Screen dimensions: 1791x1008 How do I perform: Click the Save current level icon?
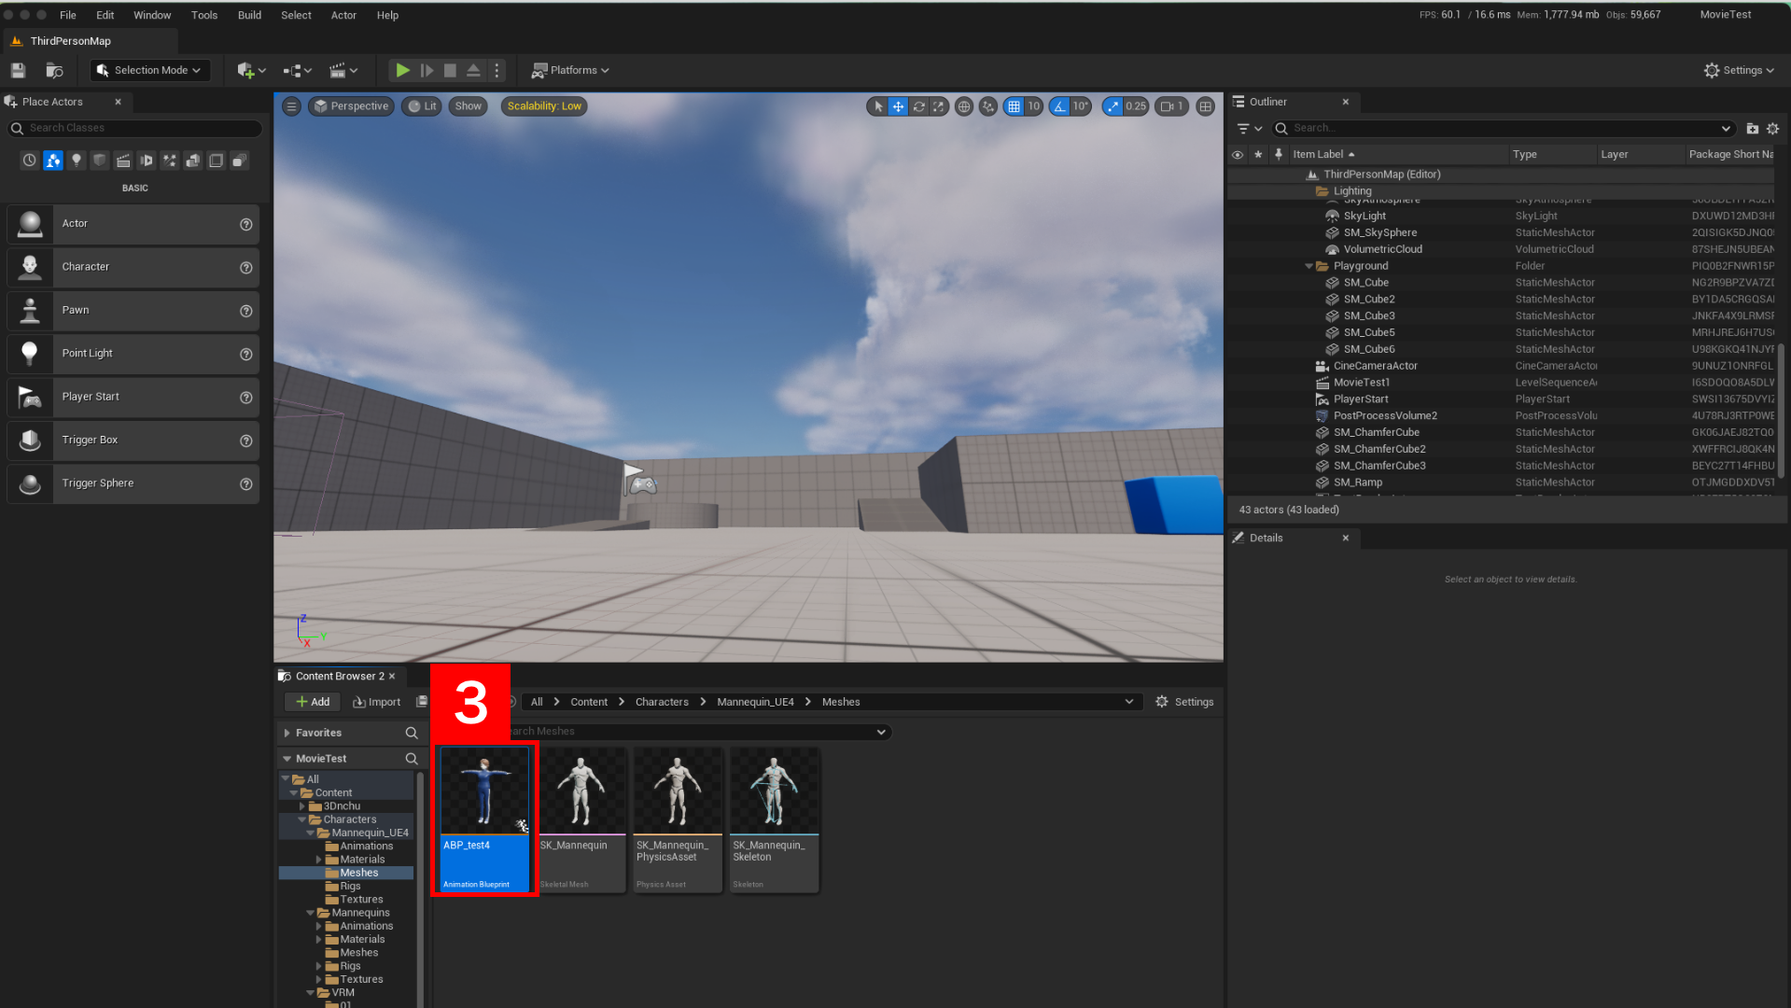point(16,70)
